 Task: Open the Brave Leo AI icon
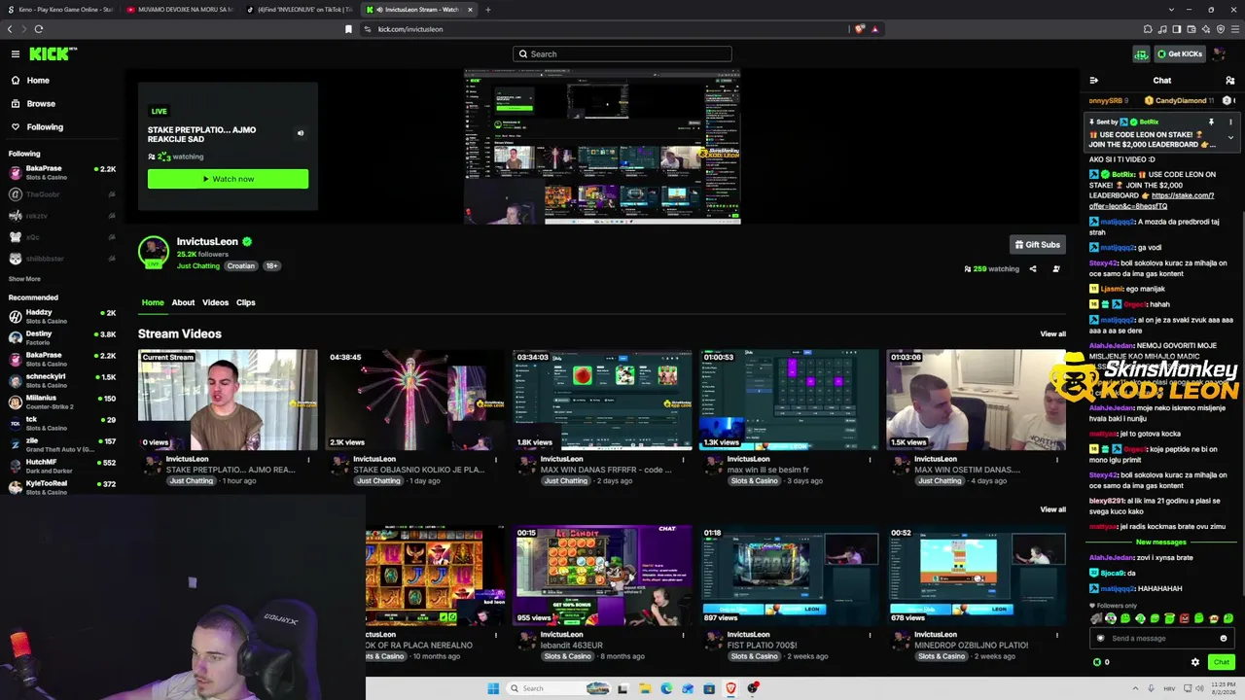1206,29
